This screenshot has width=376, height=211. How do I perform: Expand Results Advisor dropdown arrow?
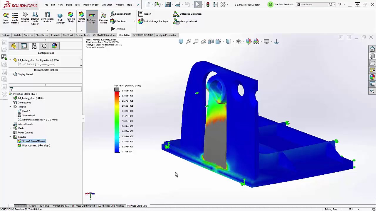(81, 30)
